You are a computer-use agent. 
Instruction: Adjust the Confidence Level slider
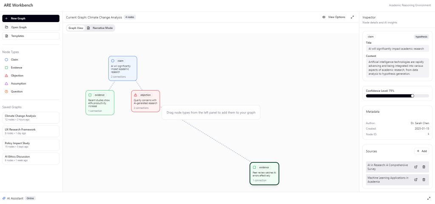tap(412, 96)
